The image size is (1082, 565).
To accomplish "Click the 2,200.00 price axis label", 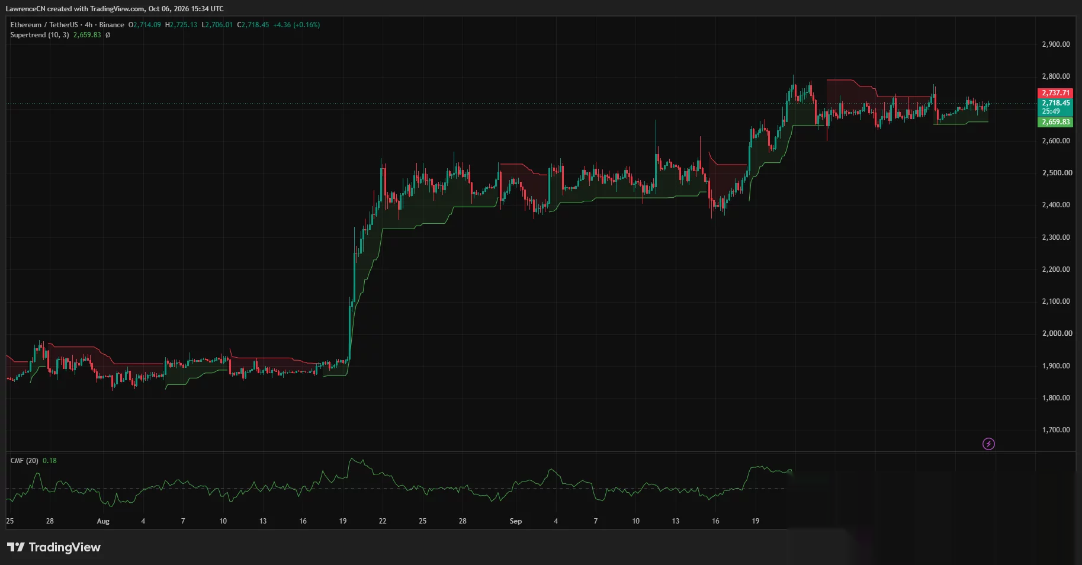I will point(1056,269).
